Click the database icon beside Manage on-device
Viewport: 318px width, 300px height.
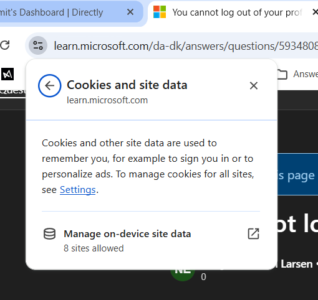[49, 234]
